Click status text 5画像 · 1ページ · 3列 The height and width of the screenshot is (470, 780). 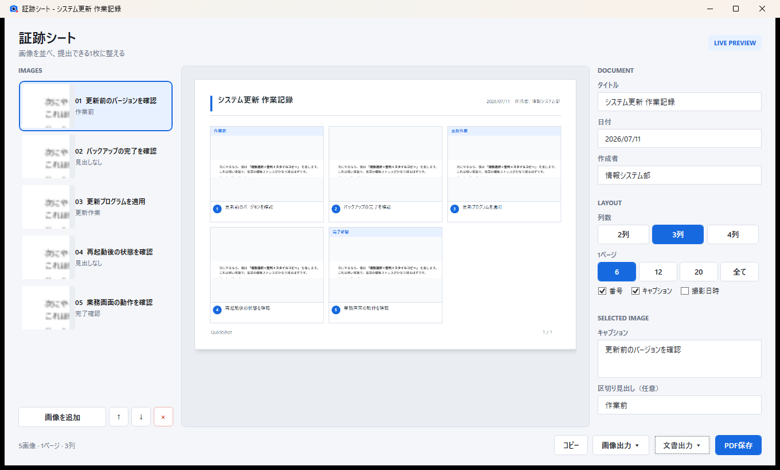click(46, 445)
